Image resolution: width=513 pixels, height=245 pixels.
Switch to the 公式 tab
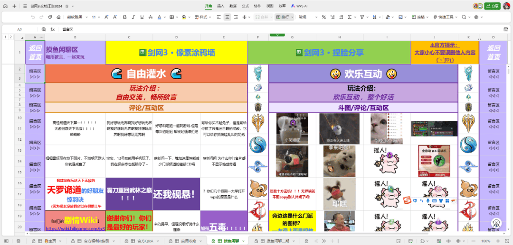[246, 6]
